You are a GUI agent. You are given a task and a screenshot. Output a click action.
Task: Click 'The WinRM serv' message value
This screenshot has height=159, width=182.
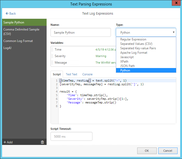106,63
